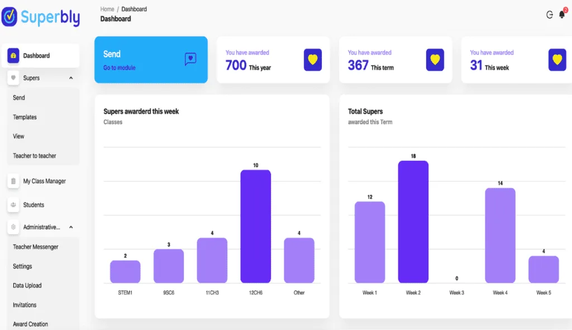Click the Superbly wordmark
Image resolution: width=572 pixels, height=330 pixels.
pyautogui.click(x=50, y=17)
